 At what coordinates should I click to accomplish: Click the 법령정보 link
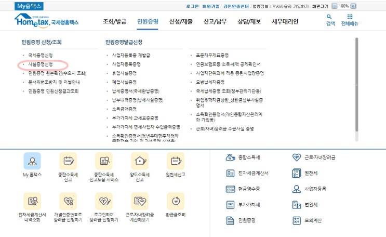pyautogui.click(x=260, y=6)
